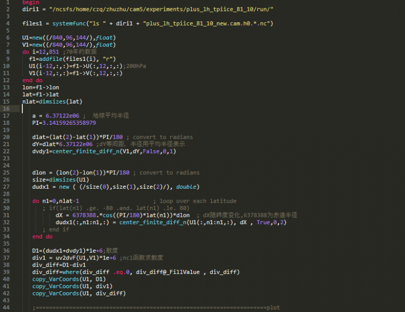
Task: Click 'end do' on line 12
Action: tap(32, 80)
